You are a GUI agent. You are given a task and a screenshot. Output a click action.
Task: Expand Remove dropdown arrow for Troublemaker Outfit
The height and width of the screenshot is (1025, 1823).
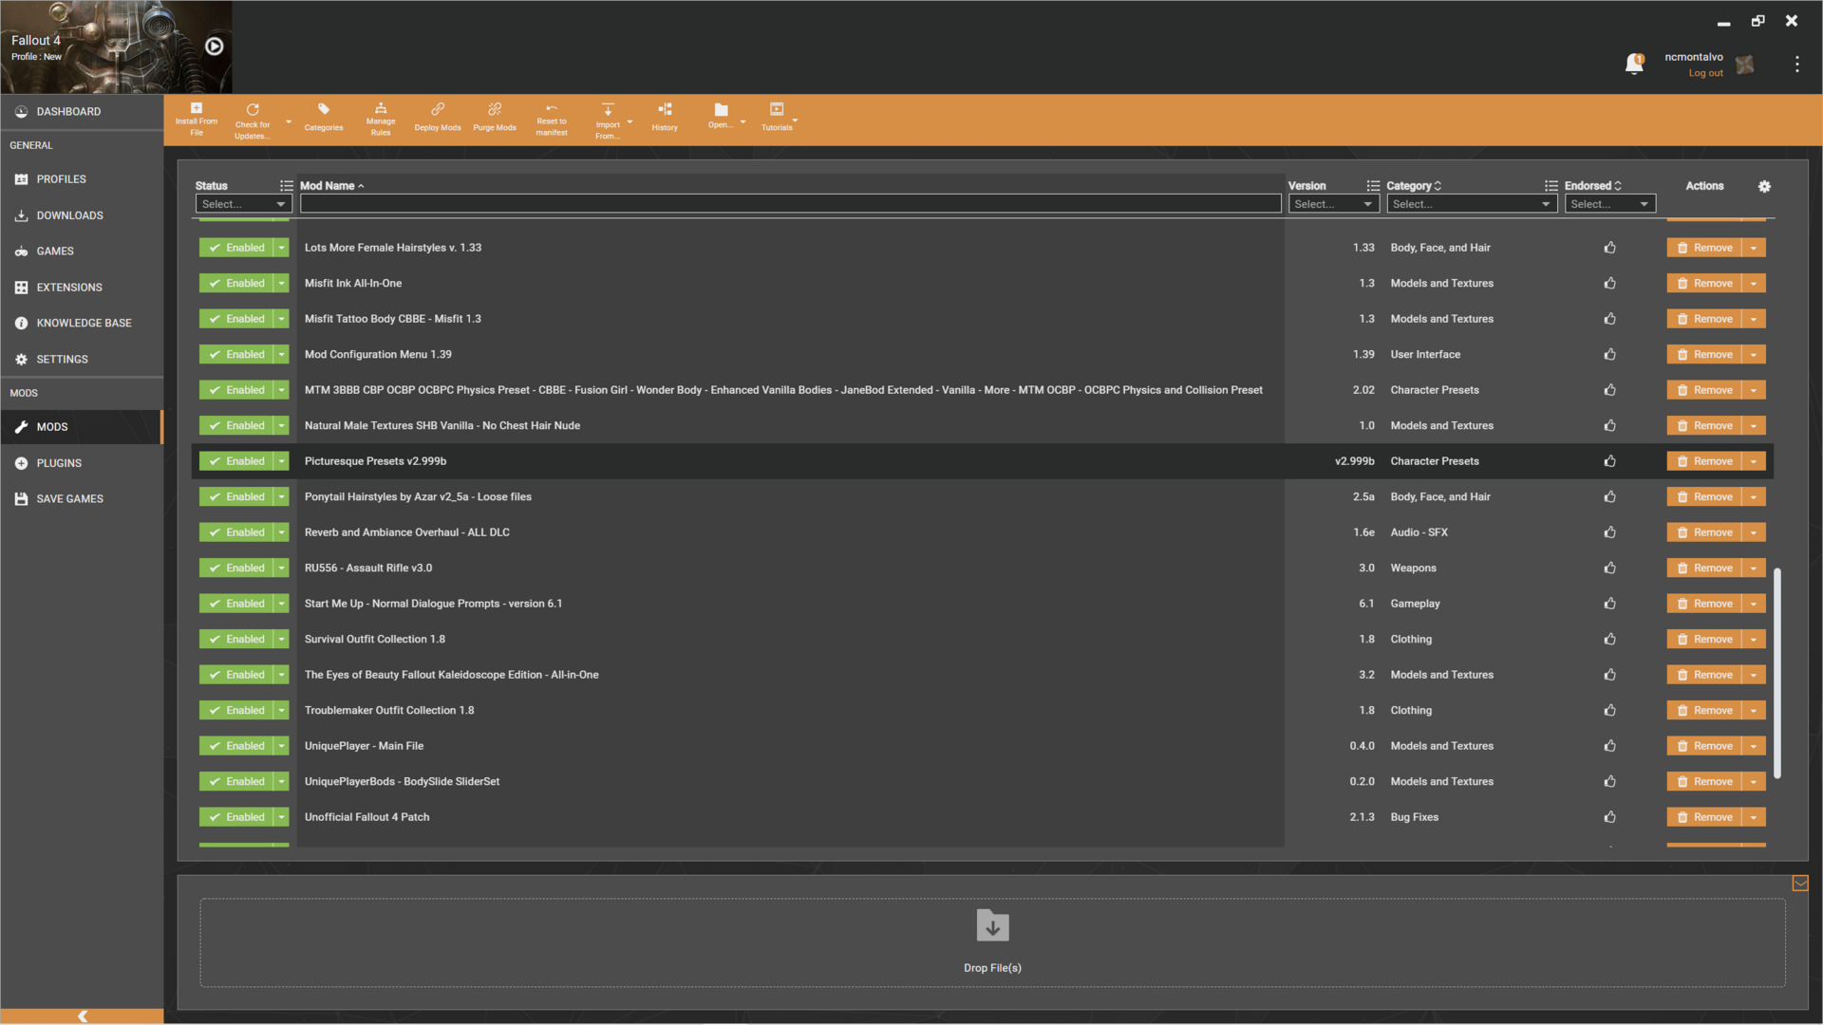tap(1754, 710)
